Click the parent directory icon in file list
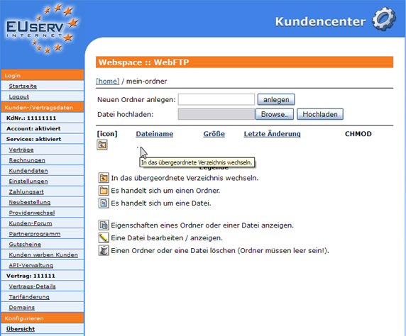406x336 pixels. click(102, 145)
